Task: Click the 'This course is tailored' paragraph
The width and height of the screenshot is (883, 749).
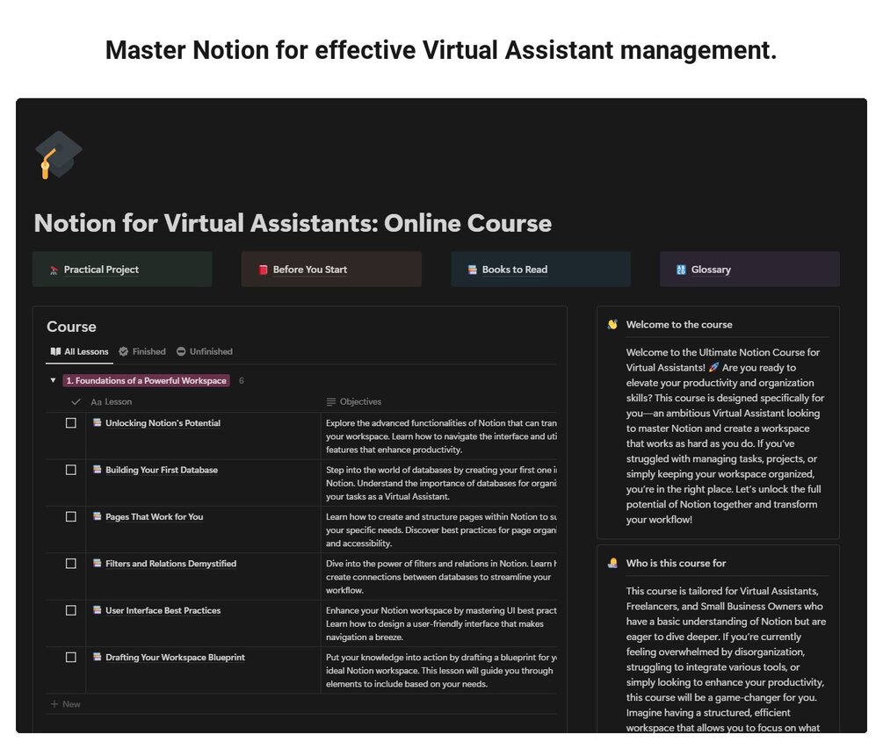Action: (x=726, y=659)
